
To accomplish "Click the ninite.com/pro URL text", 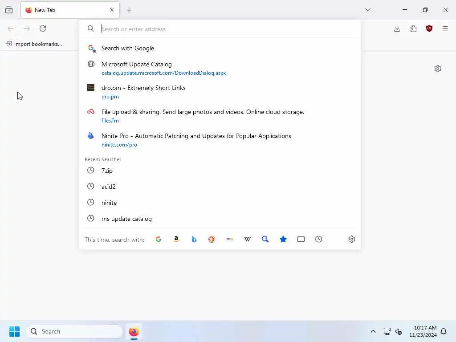I will (119, 145).
